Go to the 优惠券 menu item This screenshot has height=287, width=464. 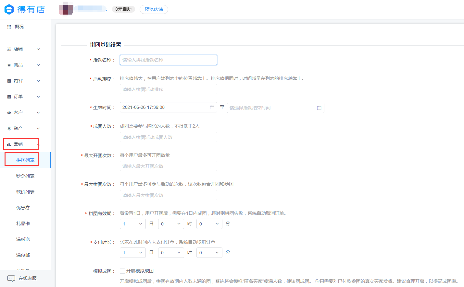click(23, 208)
